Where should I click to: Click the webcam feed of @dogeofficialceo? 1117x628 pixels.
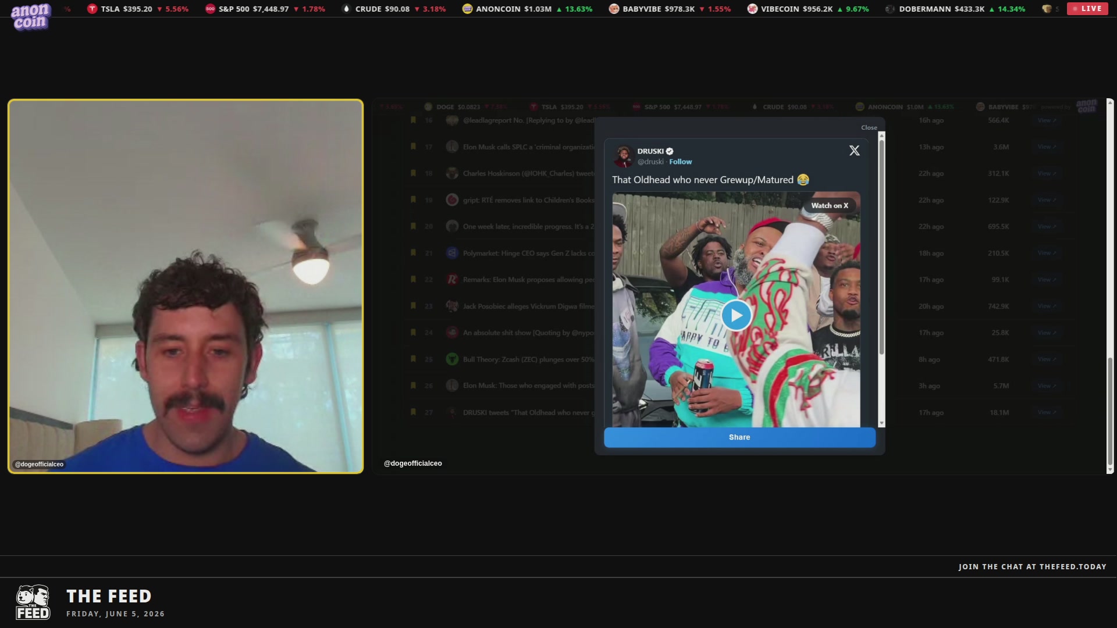(186, 286)
